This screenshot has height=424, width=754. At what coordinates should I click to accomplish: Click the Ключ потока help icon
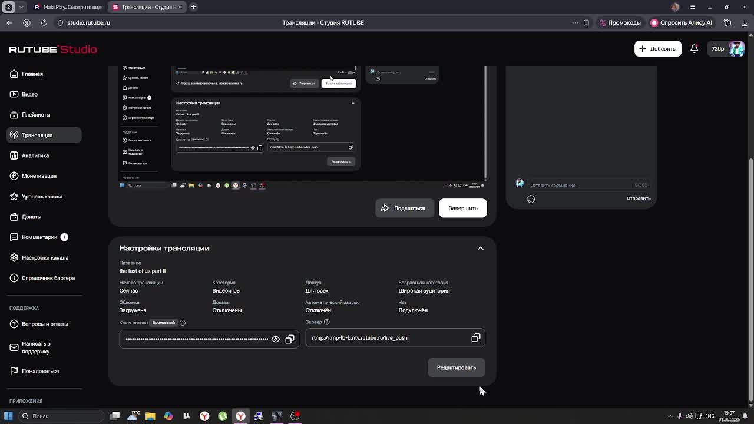coord(183,323)
